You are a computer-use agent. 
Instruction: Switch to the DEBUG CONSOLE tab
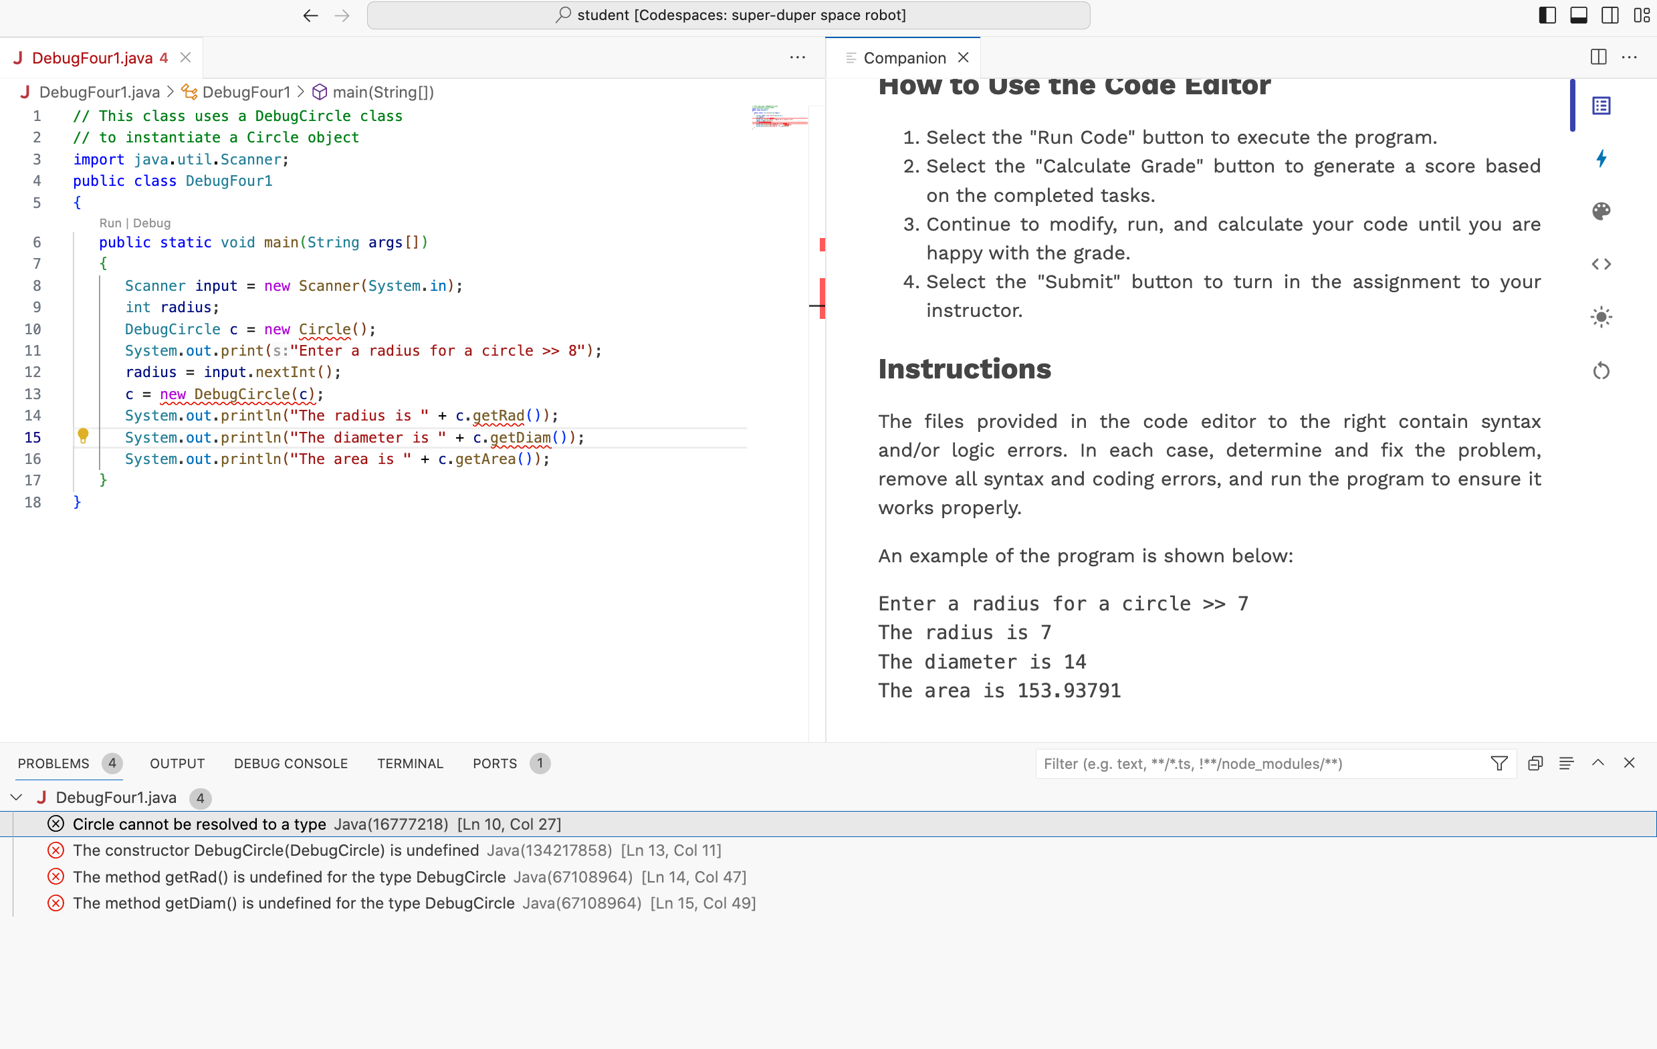(290, 763)
